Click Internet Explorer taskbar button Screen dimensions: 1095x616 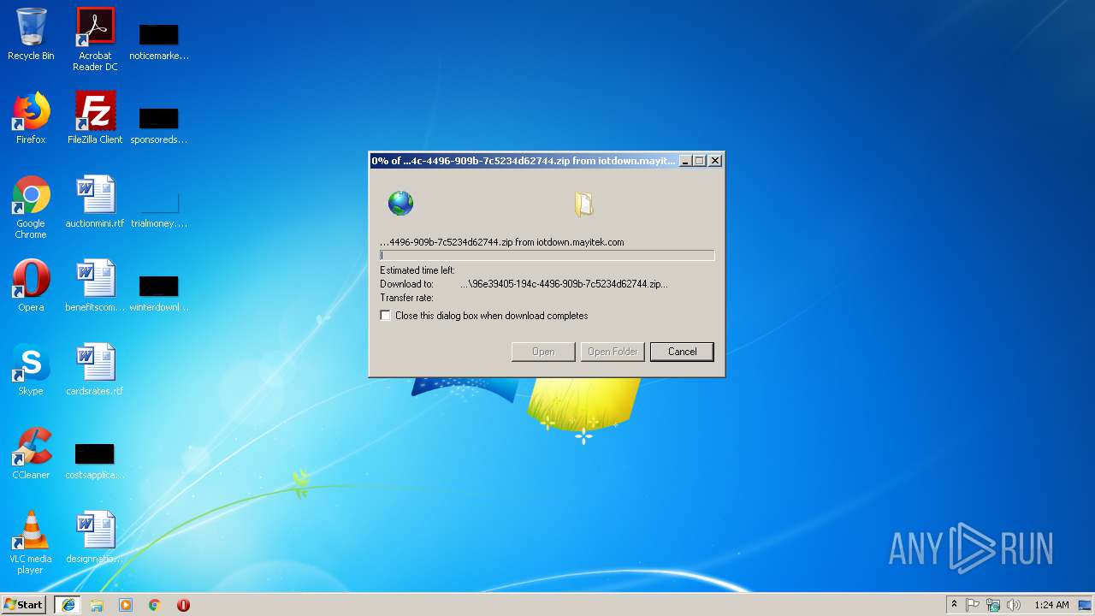click(68, 605)
